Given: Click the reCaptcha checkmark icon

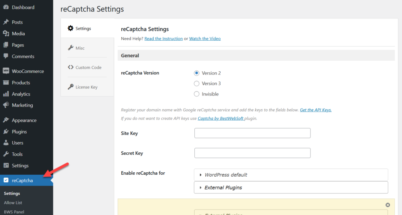Looking at the screenshot, I should tap(6, 180).
